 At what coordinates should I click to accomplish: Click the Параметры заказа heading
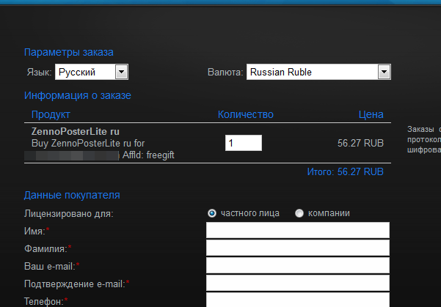69,52
